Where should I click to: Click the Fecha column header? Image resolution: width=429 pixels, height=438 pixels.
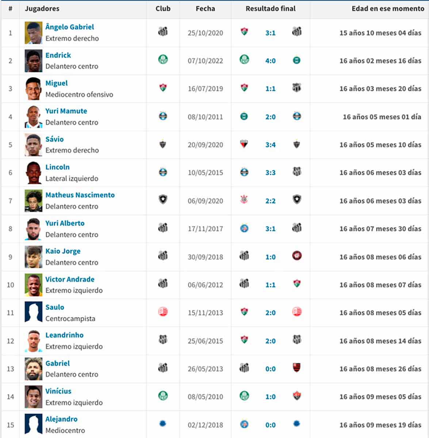(x=205, y=8)
